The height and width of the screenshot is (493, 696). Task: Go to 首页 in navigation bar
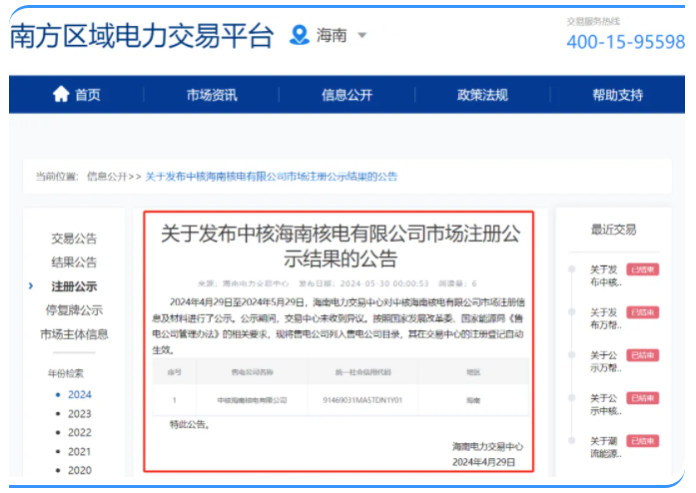tap(88, 95)
